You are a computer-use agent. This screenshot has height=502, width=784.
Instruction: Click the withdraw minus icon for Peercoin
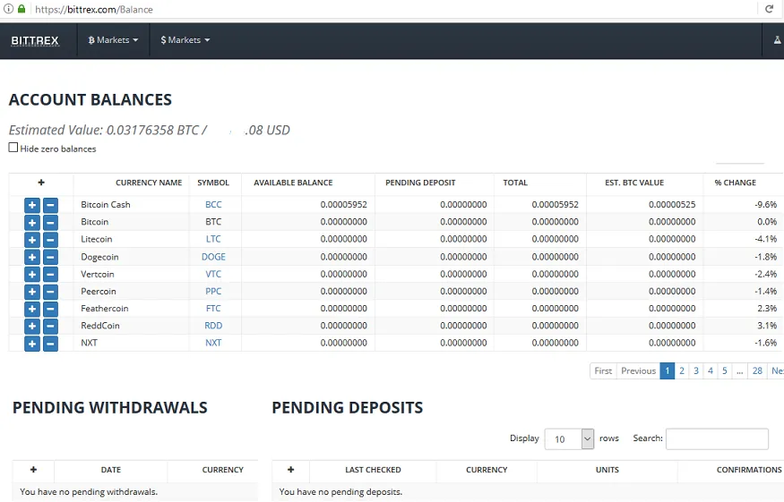point(50,292)
